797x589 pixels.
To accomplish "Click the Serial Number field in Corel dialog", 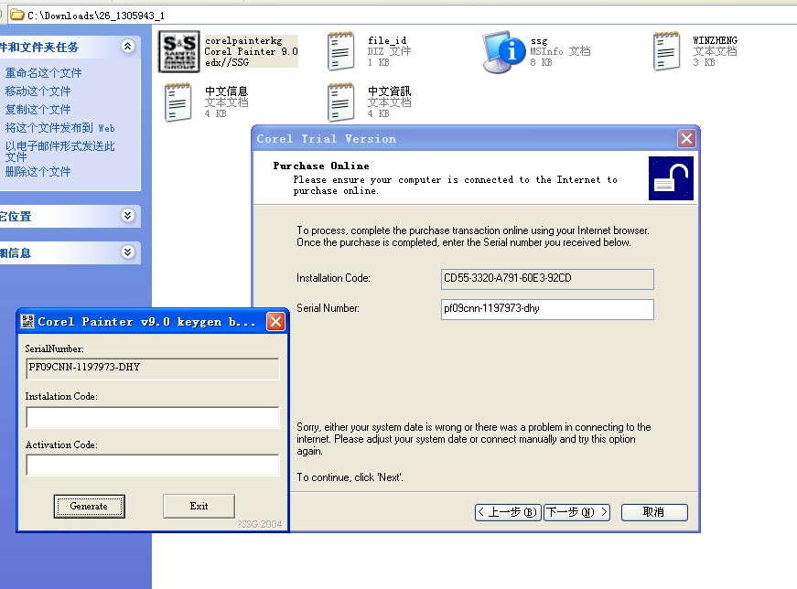I will (x=547, y=309).
